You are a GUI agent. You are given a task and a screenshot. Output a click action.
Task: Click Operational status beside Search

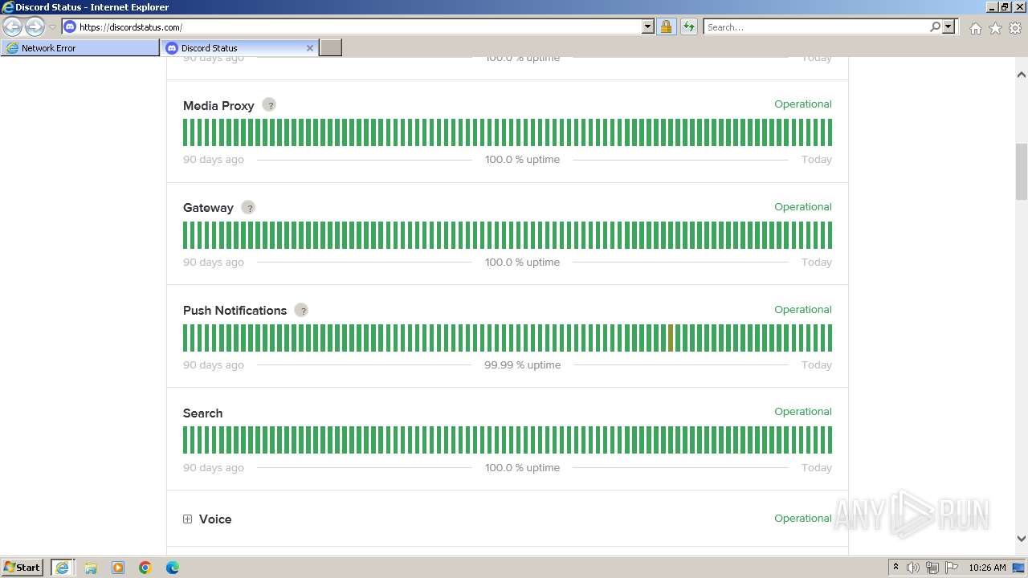(x=803, y=412)
